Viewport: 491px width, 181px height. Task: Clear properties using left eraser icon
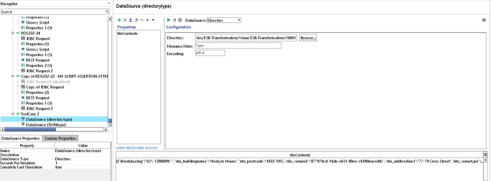136,20
